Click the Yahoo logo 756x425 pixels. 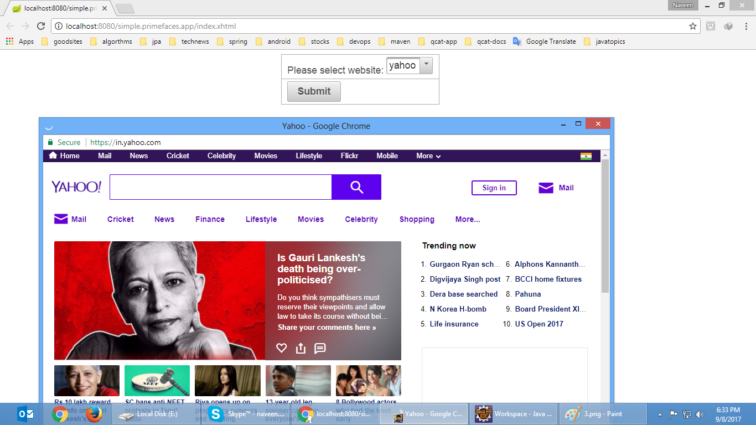(76, 186)
